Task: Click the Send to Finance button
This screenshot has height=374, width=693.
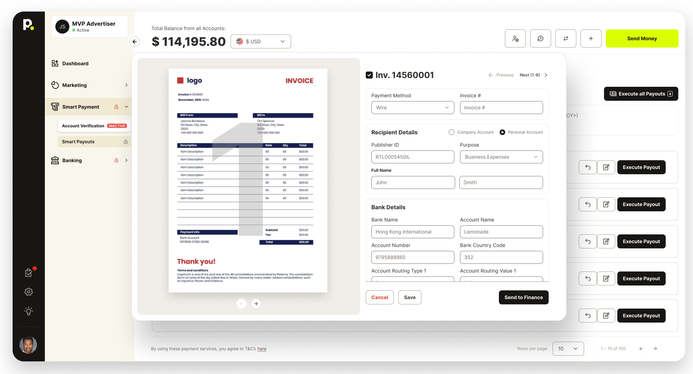Action: click(523, 297)
